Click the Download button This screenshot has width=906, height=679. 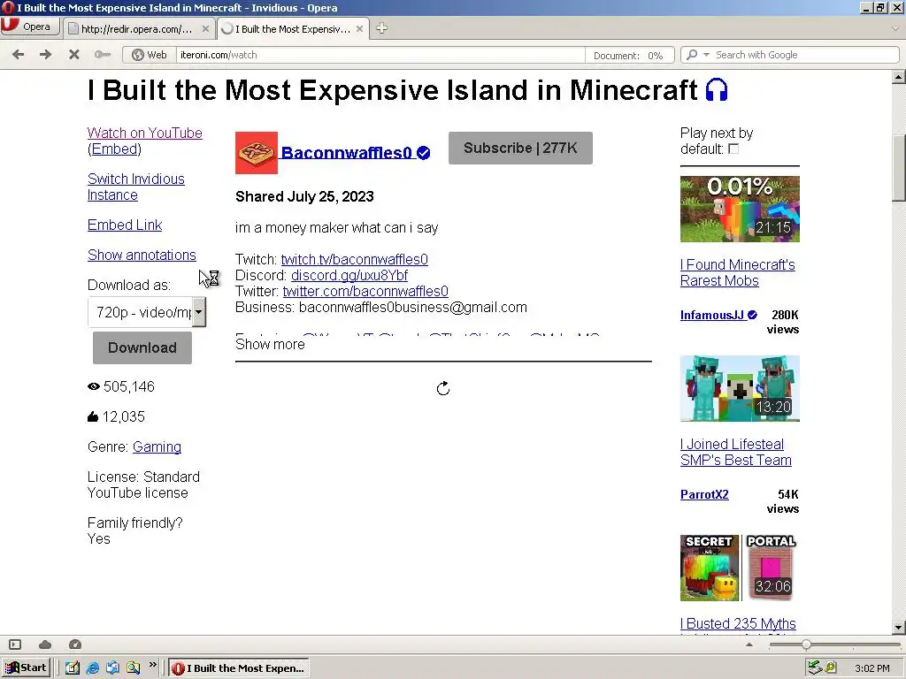click(x=142, y=347)
